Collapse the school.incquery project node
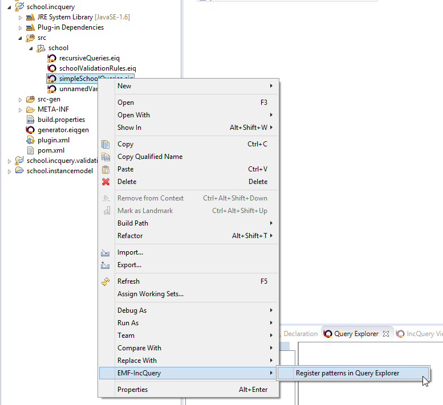Image resolution: width=443 pixels, height=405 pixels. tap(9, 7)
